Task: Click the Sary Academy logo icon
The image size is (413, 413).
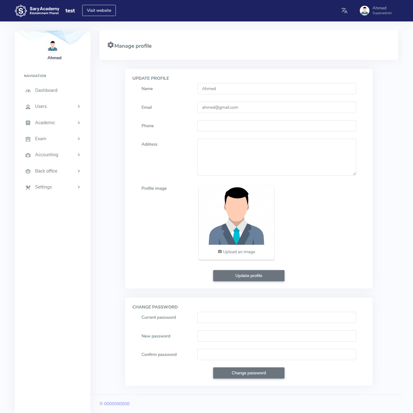Action: coord(21,11)
